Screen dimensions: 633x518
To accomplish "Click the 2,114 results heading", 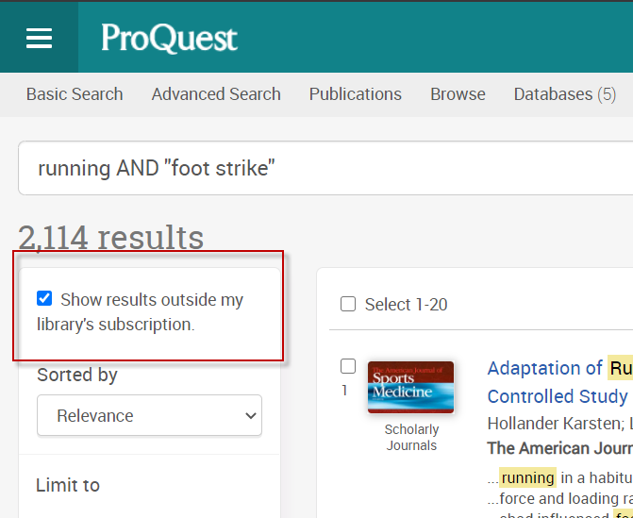I will point(110,237).
